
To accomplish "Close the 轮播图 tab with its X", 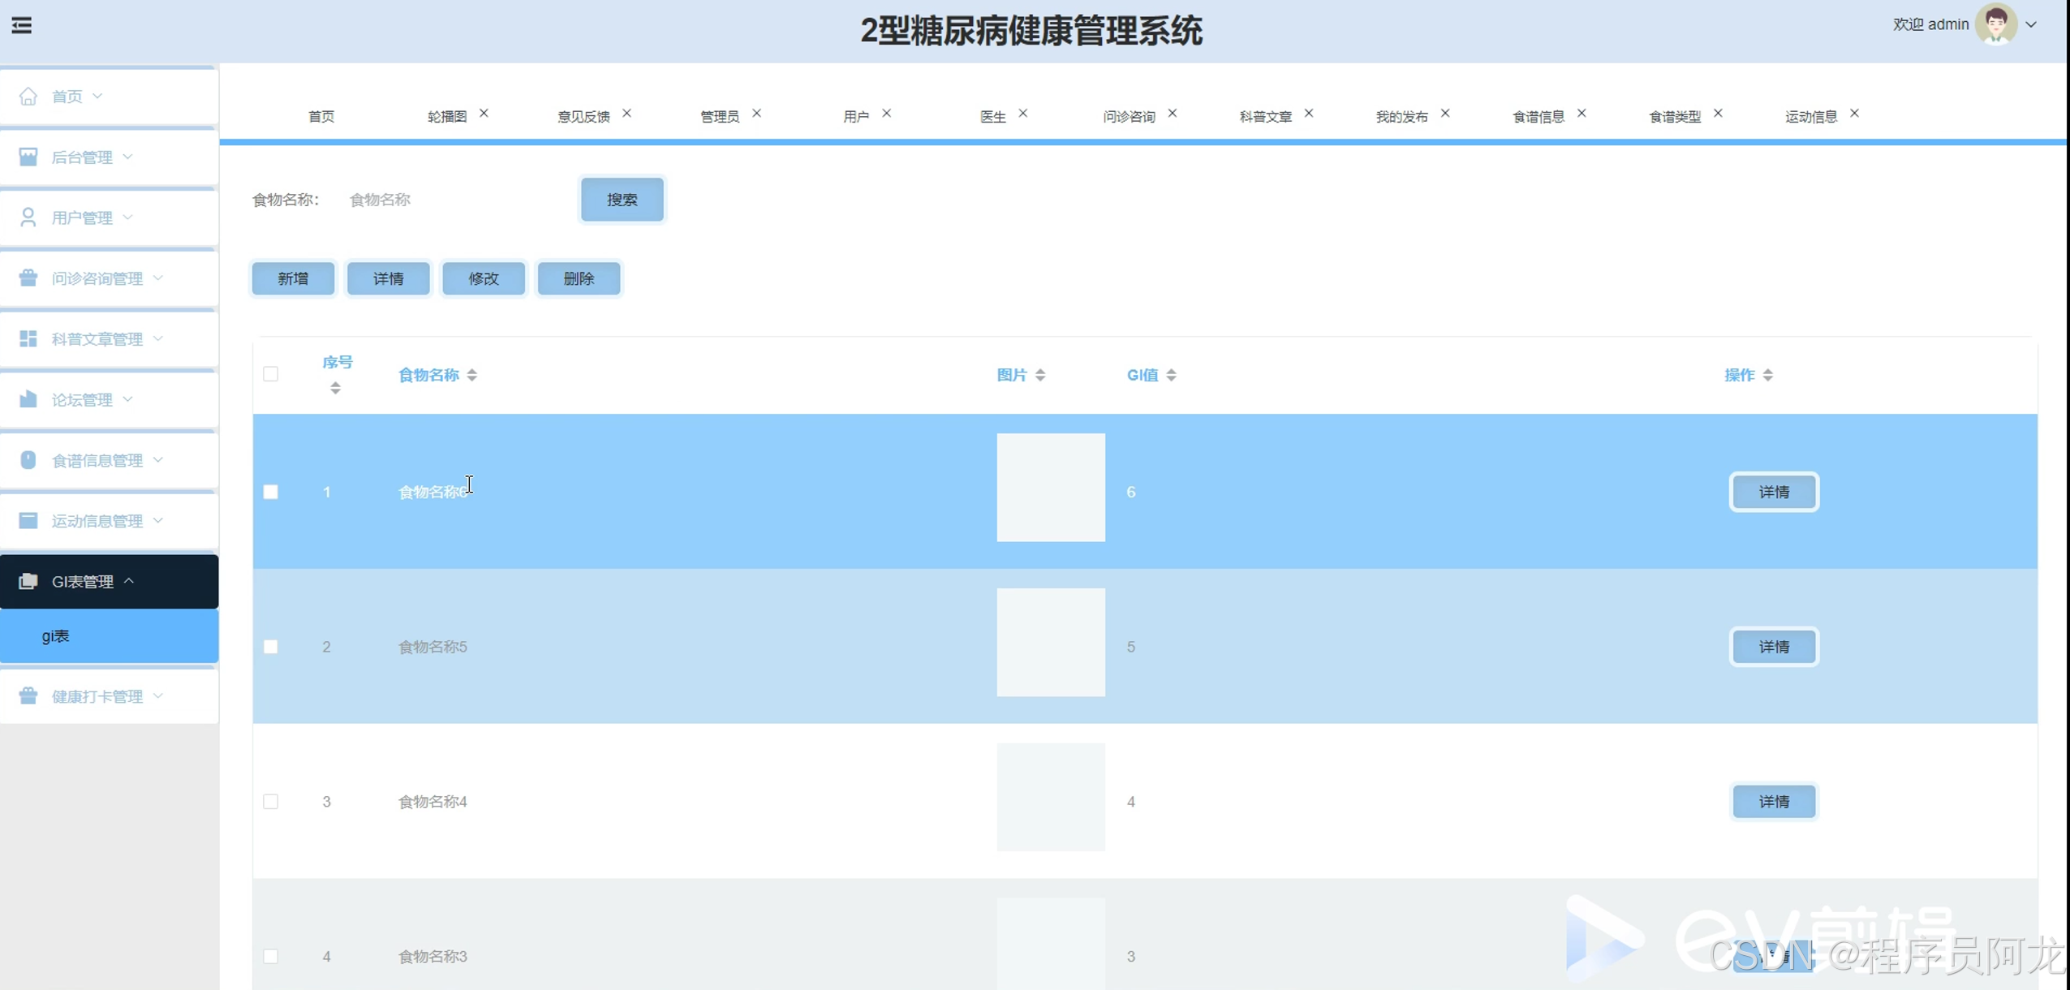I will pyautogui.click(x=484, y=114).
